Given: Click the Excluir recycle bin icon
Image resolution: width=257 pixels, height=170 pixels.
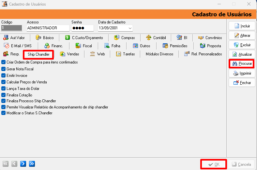Looking at the screenshot, I should [x=236, y=45].
